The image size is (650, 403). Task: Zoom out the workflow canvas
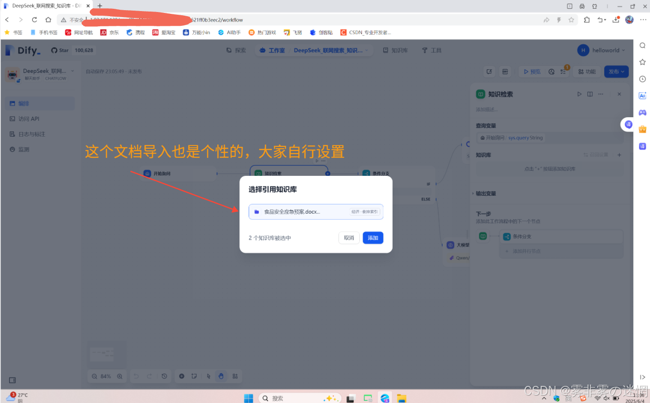click(94, 376)
